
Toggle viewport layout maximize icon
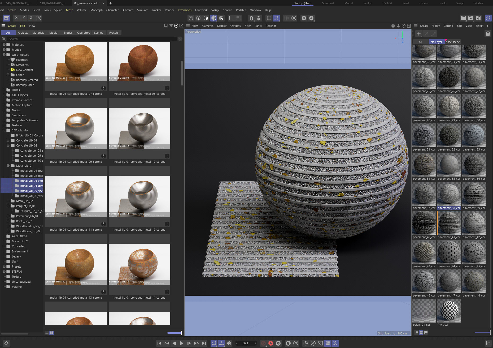tap(409, 26)
